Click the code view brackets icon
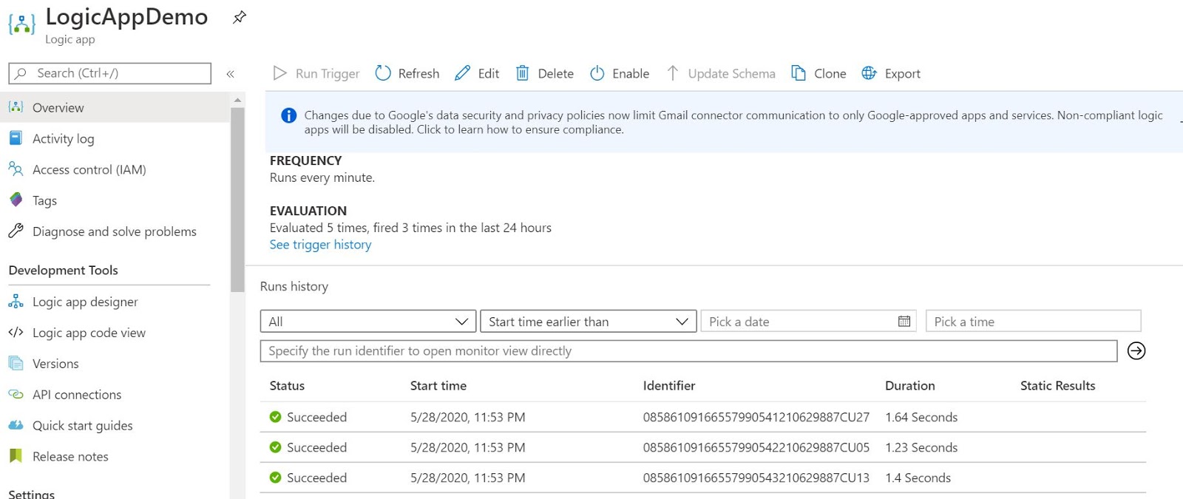 click(x=16, y=332)
